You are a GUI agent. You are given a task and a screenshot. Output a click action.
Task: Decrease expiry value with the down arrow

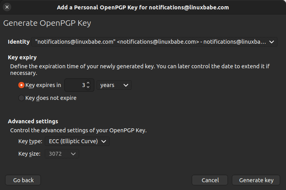pos(88,87)
